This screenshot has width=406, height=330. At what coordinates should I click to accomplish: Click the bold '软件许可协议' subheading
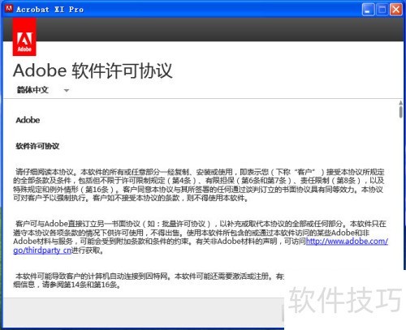[x=37, y=146]
